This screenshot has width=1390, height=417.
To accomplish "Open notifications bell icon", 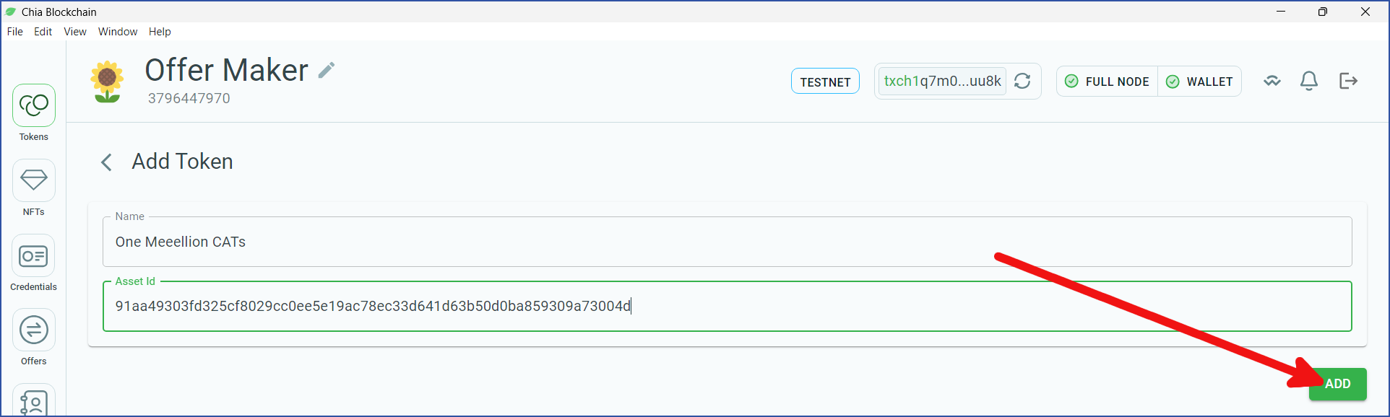I will pos(1309,81).
